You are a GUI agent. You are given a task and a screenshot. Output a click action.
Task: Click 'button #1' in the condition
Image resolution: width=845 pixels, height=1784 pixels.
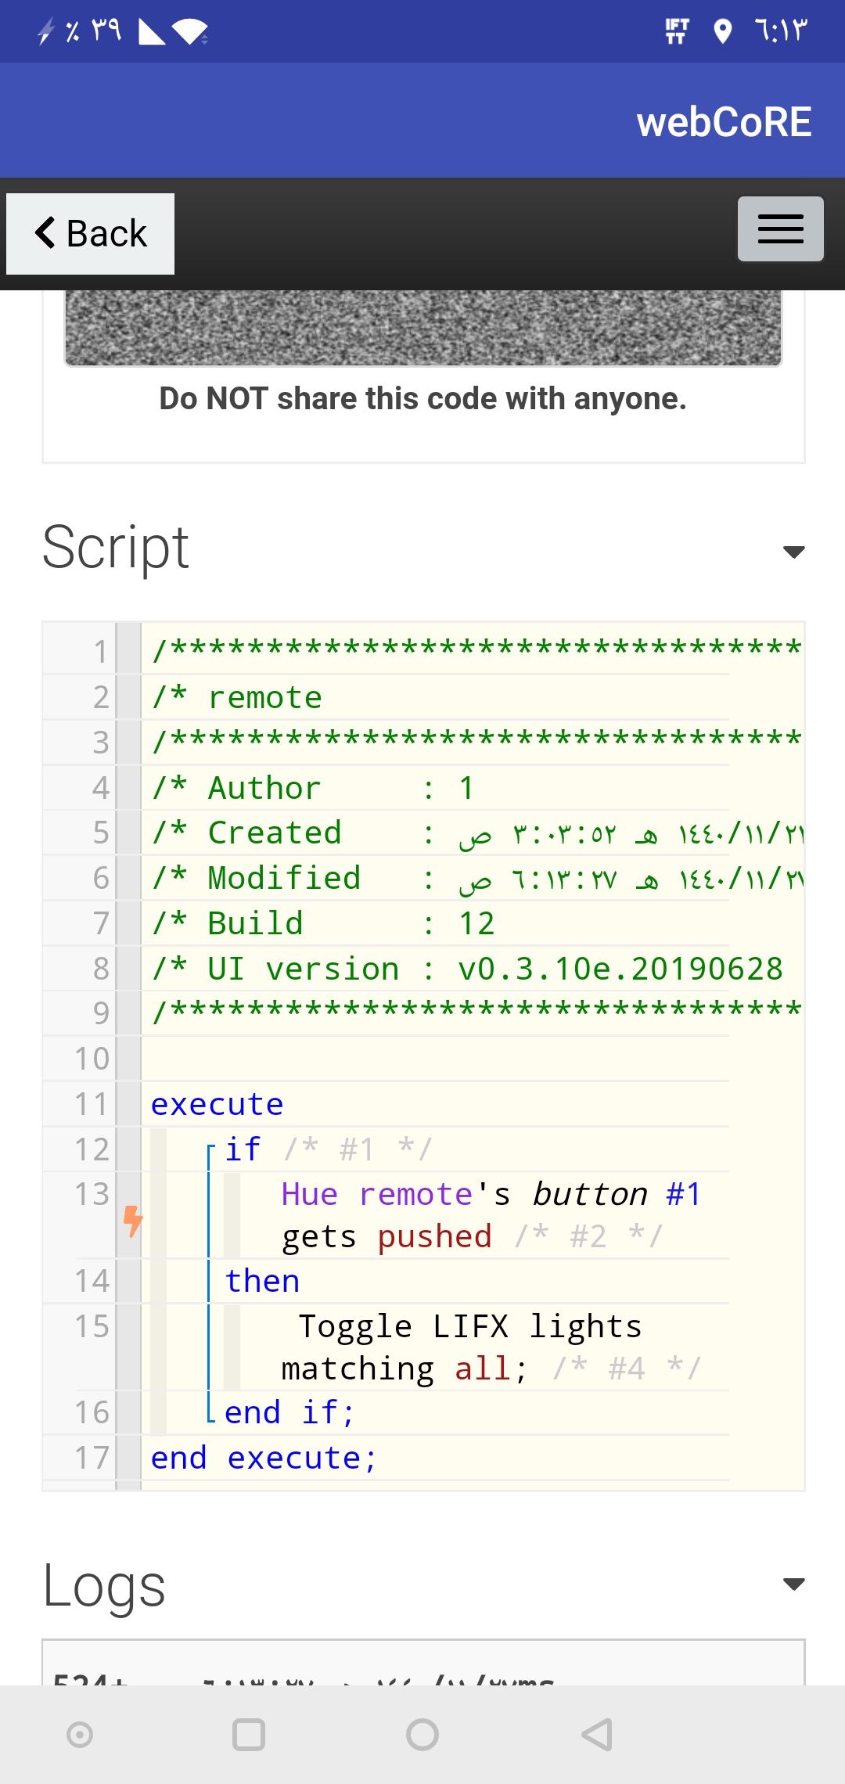[x=617, y=1194]
